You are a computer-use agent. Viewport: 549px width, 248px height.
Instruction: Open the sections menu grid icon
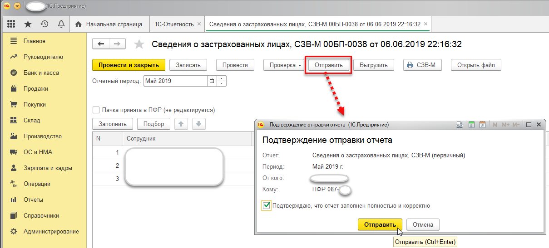click(x=11, y=24)
